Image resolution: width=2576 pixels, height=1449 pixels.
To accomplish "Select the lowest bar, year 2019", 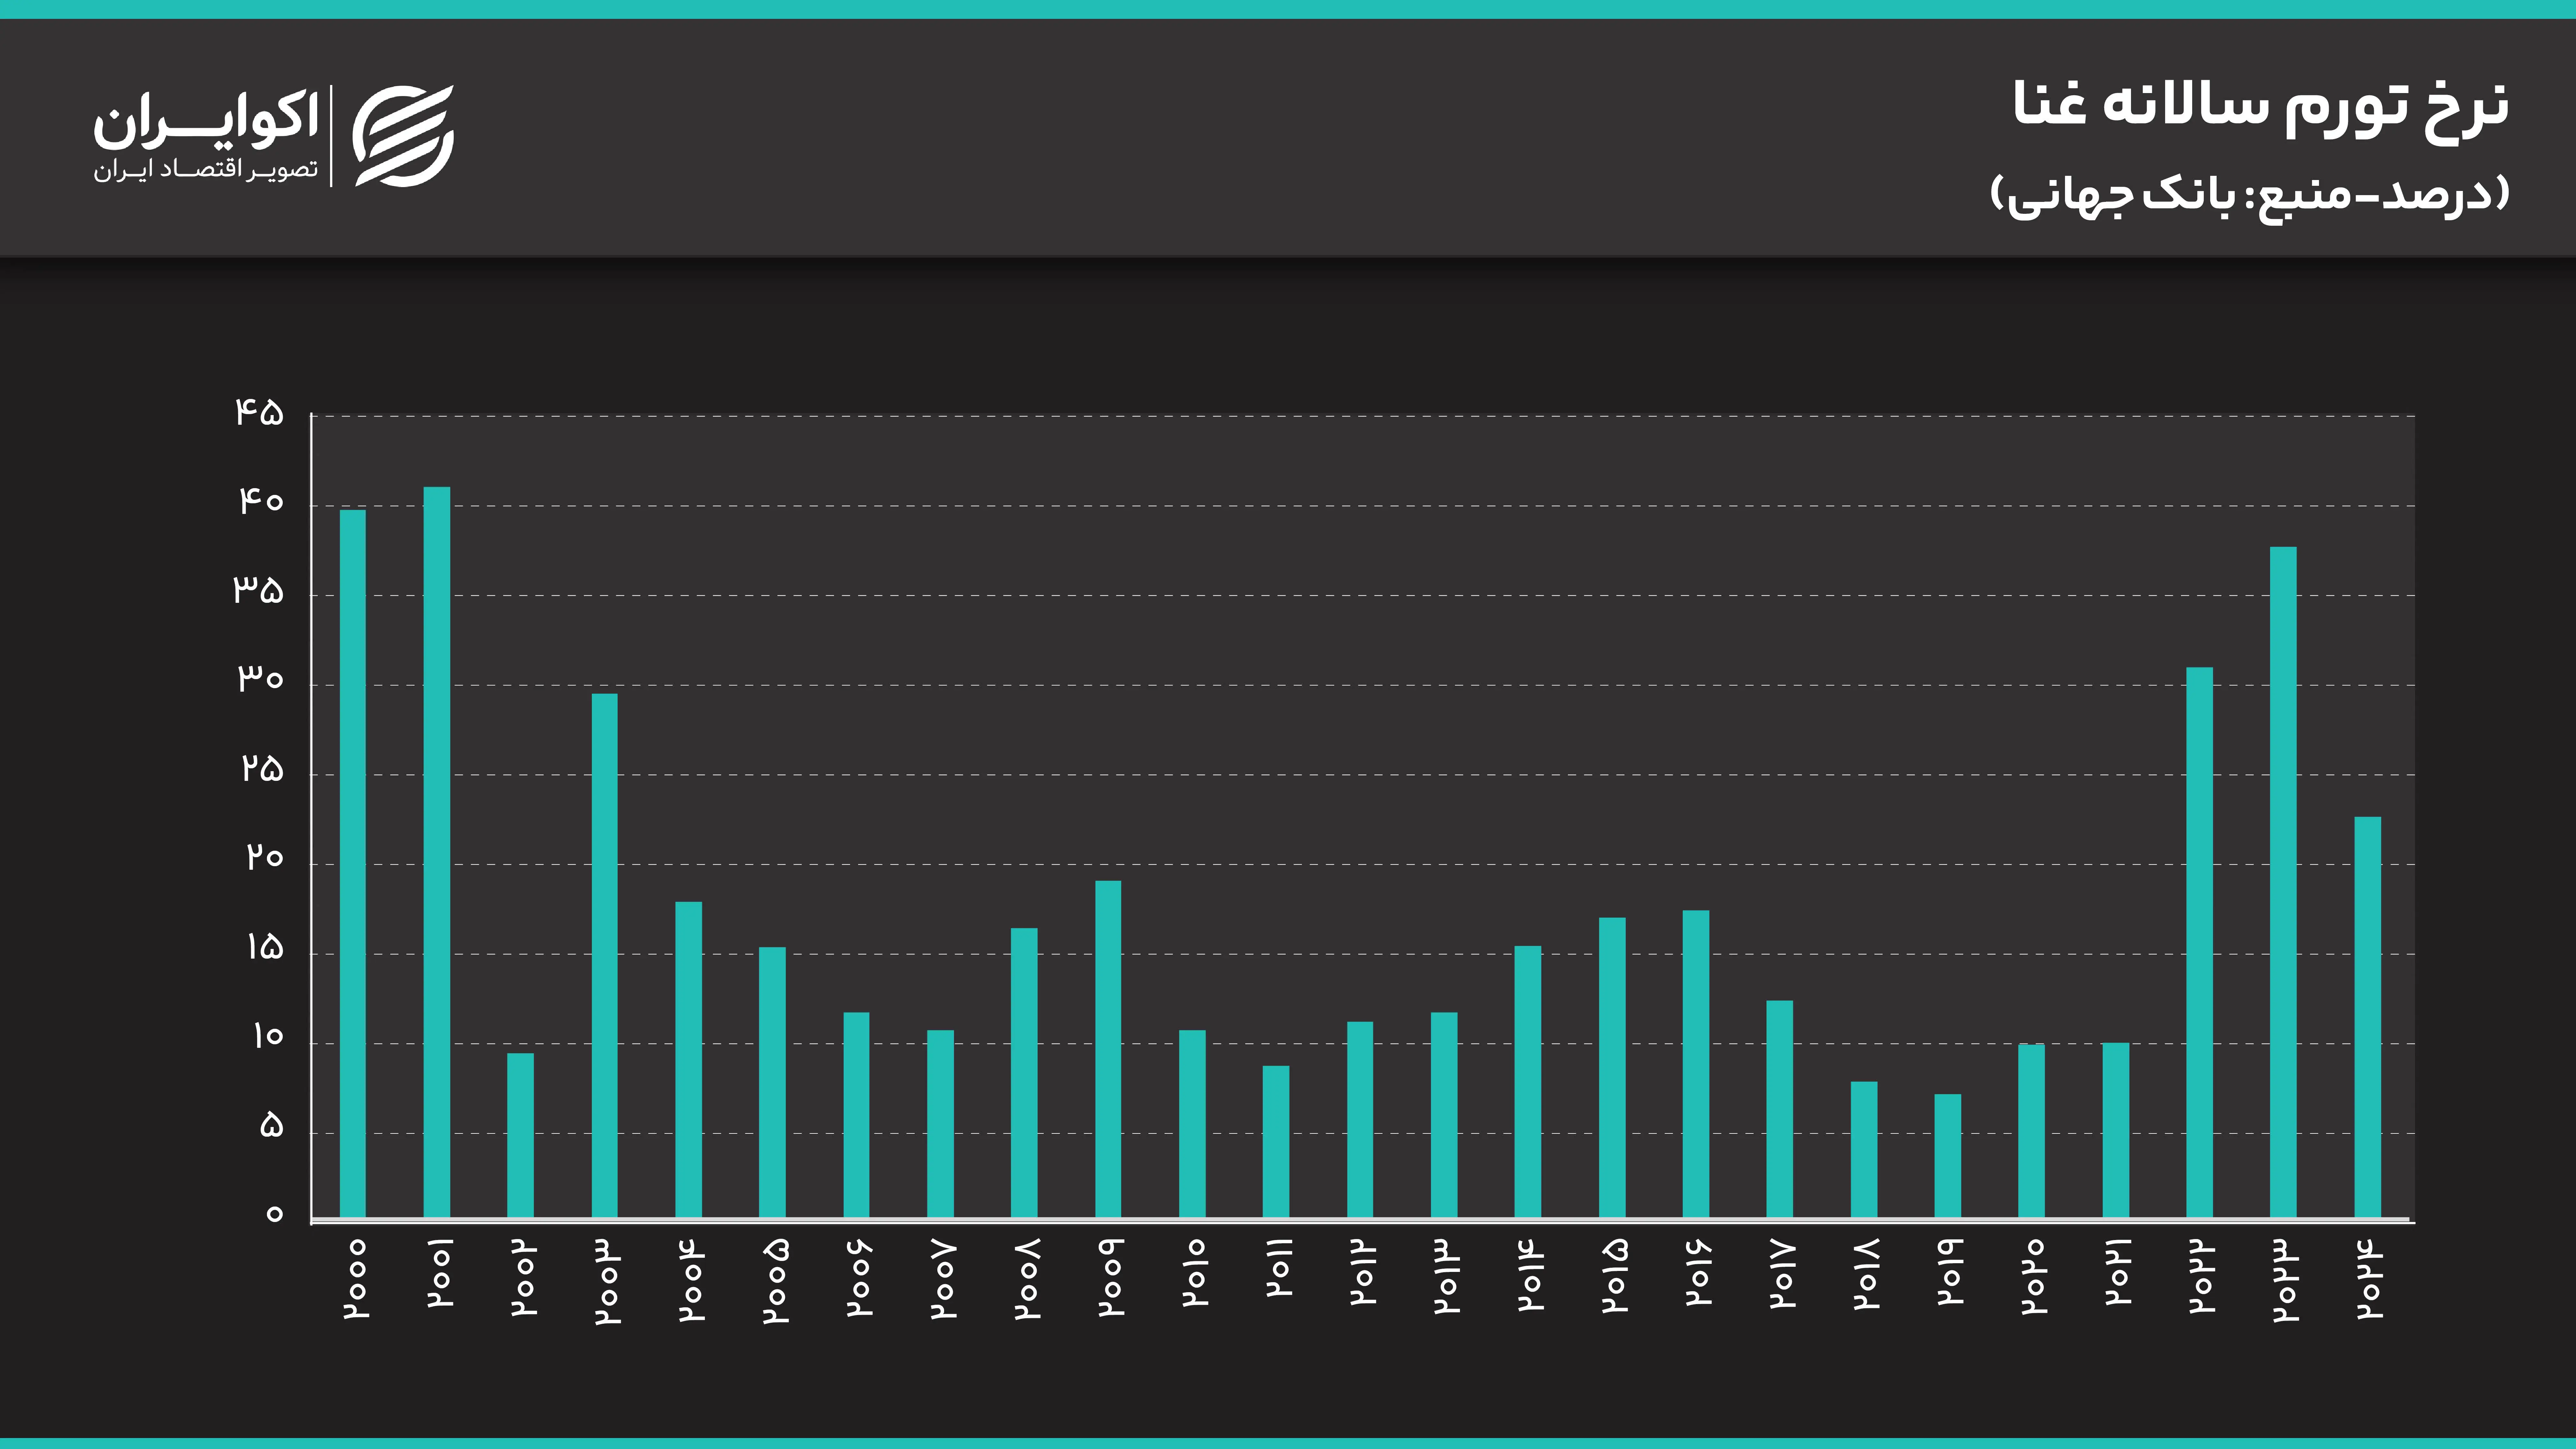I will click(1948, 1155).
